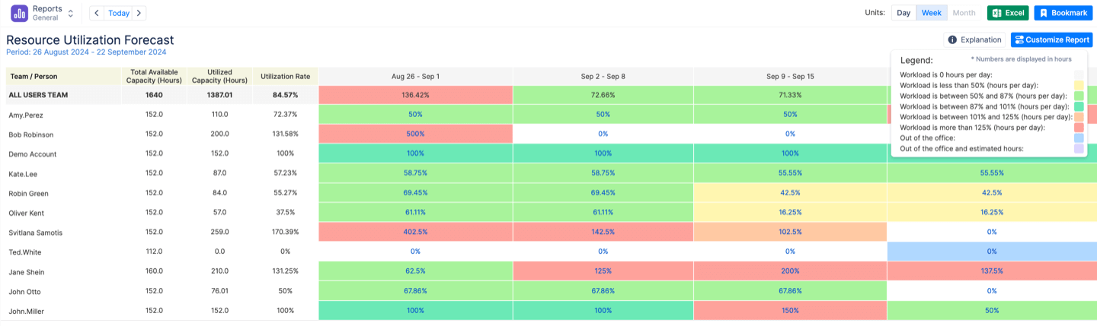Click the report period date range link
This screenshot has width=1097, height=326.
point(86,52)
